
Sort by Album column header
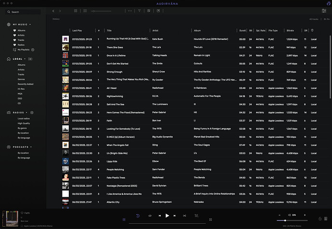point(197,31)
